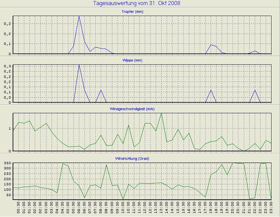Click the 12:00 time label on the x-axis
This screenshot has height=217, width=280.
point(145,209)
